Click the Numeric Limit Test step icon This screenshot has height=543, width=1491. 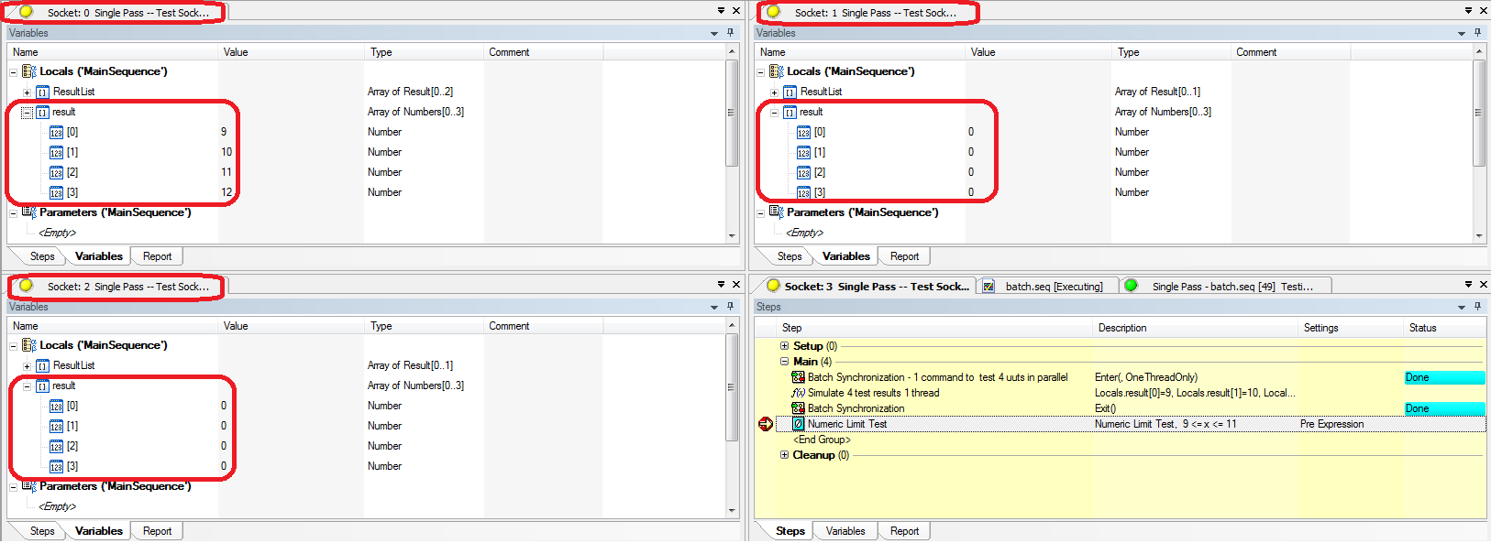click(798, 424)
